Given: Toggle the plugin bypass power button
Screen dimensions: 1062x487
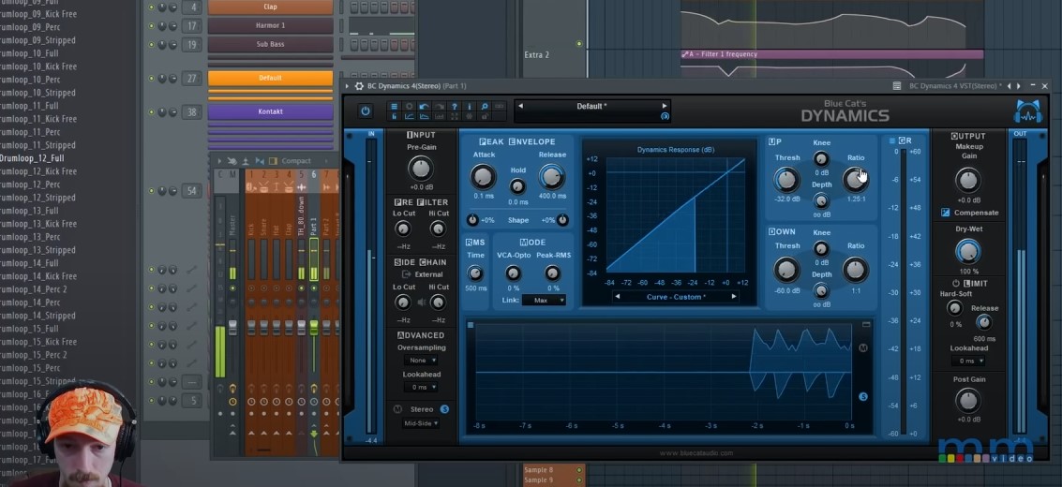Looking at the screenshot, I should tap(366, 111).
